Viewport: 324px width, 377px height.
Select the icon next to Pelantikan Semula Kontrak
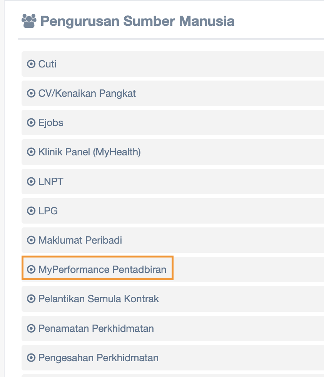pos(31,299)
